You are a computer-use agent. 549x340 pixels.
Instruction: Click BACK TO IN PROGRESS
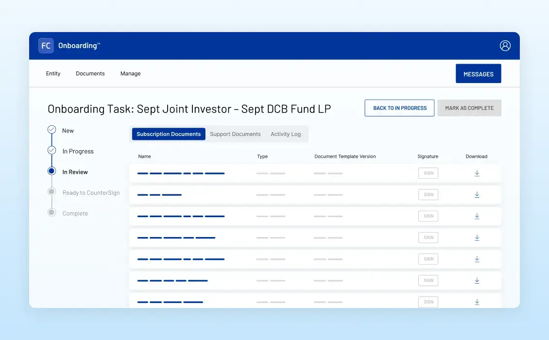(x=399, y=107)
